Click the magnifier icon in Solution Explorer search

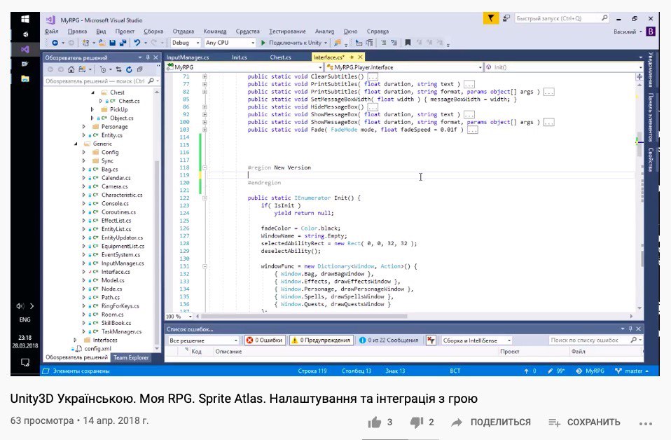(151, 81)
